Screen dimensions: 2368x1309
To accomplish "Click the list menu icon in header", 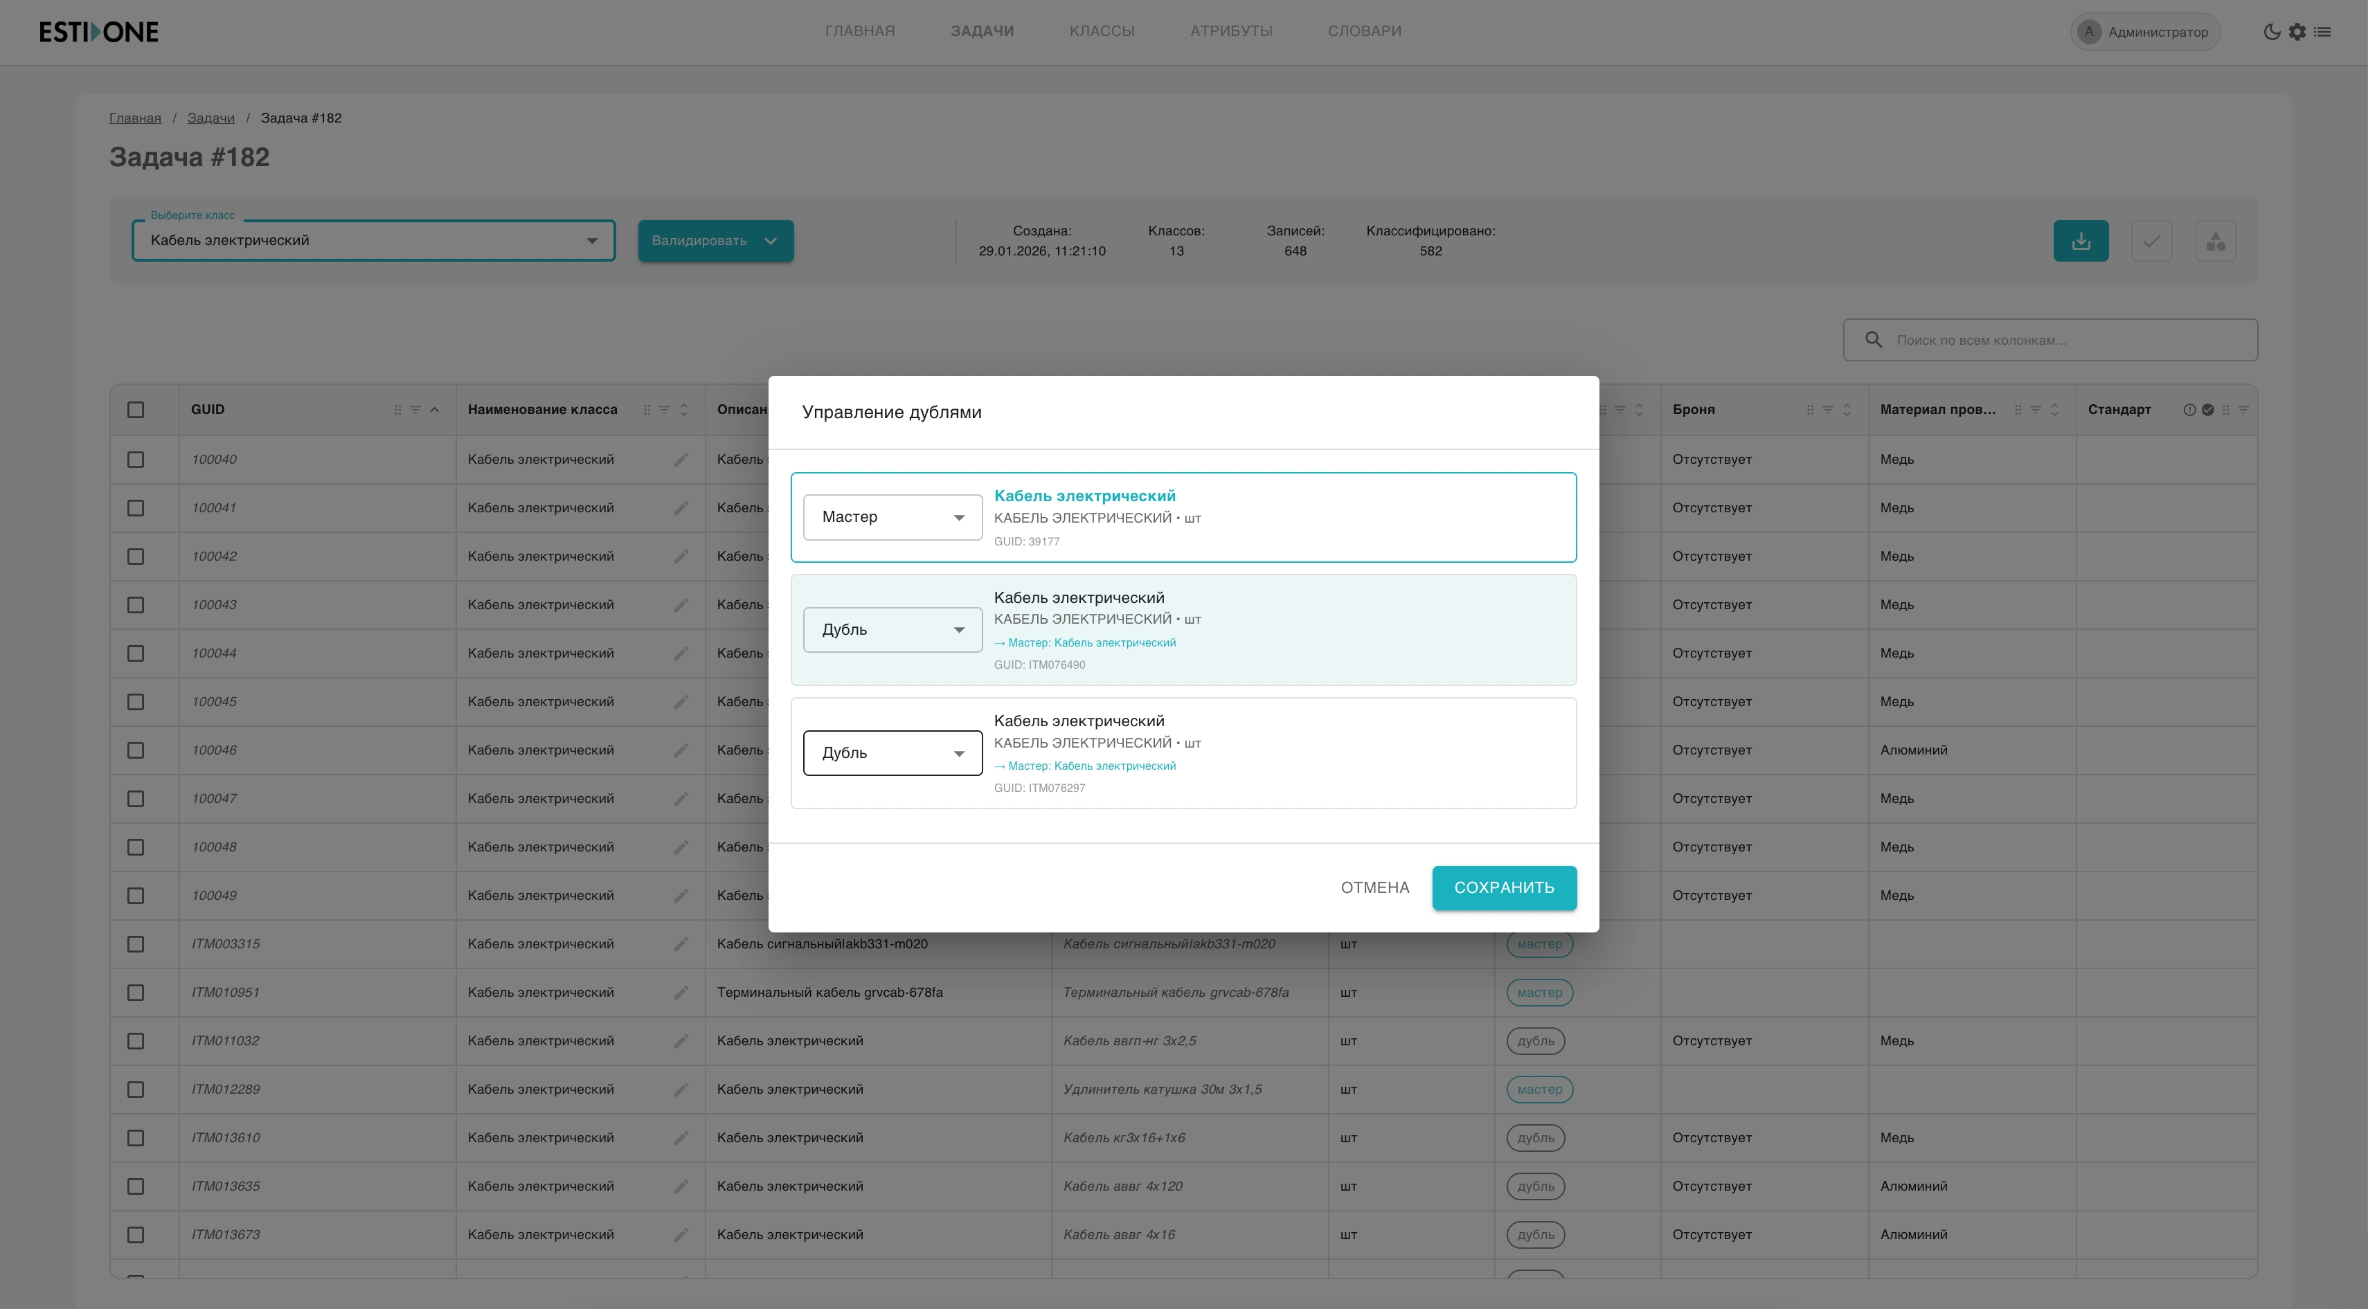I will (x=2323, y=32).
